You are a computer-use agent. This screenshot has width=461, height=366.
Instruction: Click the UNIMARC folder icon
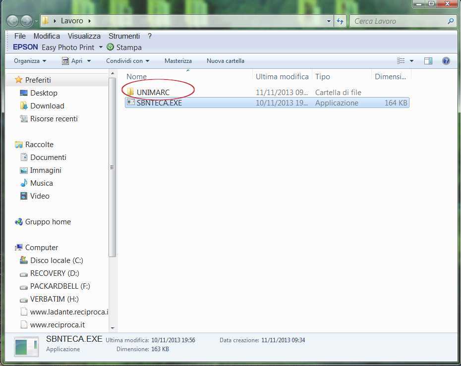[130, 92]
